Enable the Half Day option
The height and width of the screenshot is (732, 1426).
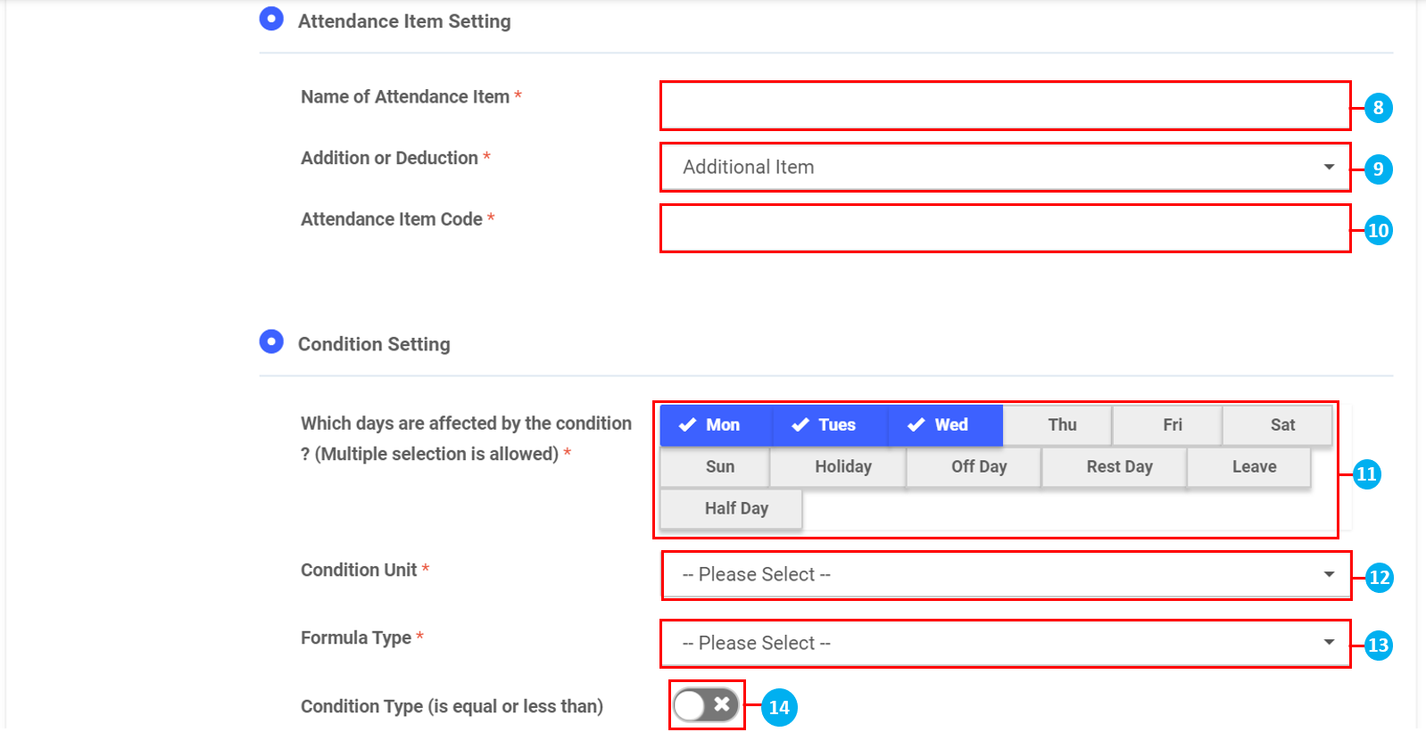pyautogui.click(x=735, y=509)
